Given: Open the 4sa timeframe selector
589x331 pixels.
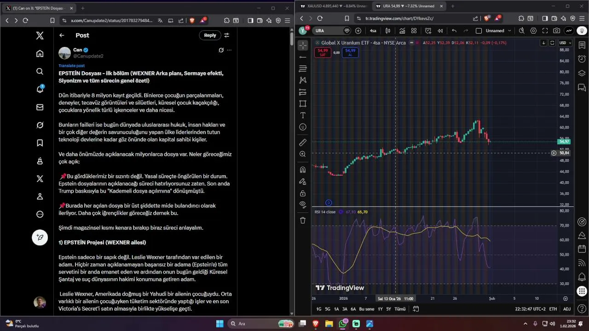Looking at the screenshot, I should pos(373,31).
